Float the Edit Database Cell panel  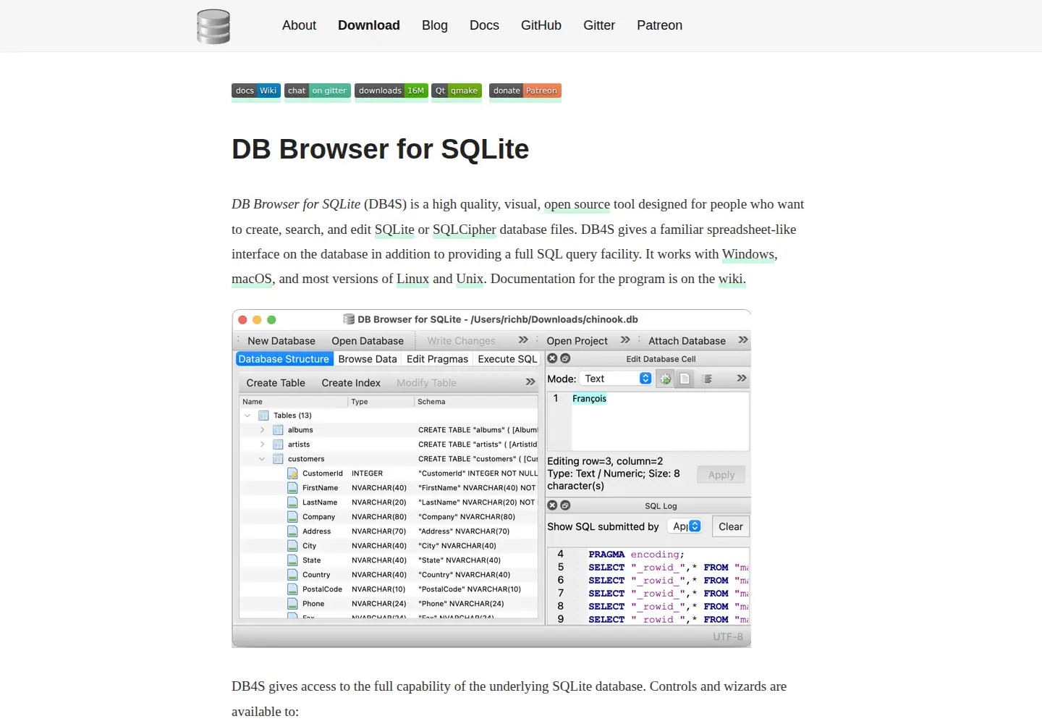tap(565, 358)
